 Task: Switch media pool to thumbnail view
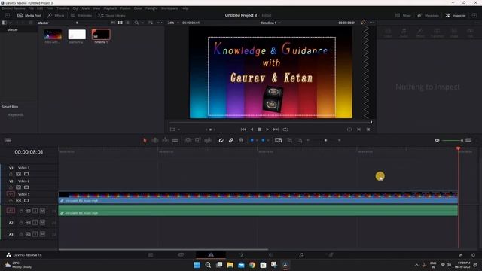tap(120, 23)
